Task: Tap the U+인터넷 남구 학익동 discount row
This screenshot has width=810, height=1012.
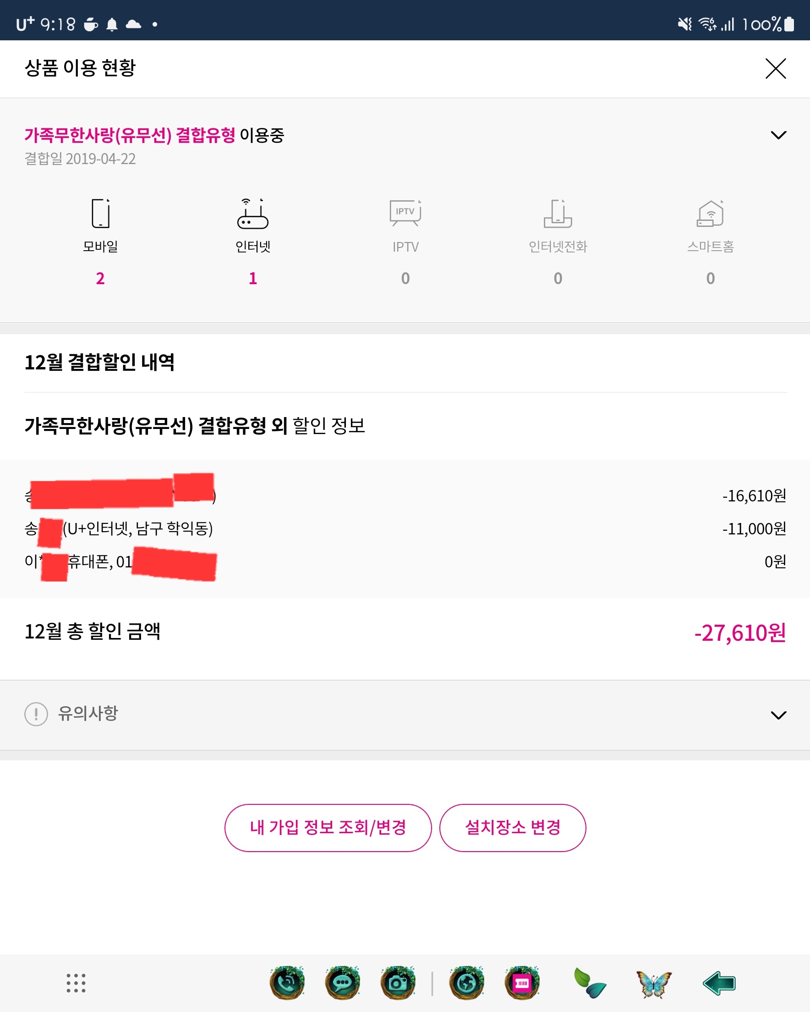Action: click(x=405, y=529)
